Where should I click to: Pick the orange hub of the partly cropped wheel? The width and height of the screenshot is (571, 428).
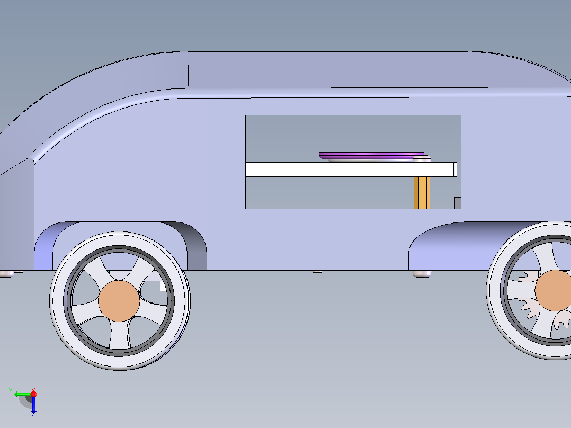pyautogui.click(x=553, y=290)
